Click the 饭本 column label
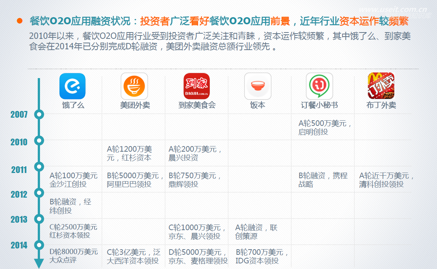Image resolution: width=437 pixels, height=269 pixels. tap(258, 105)
